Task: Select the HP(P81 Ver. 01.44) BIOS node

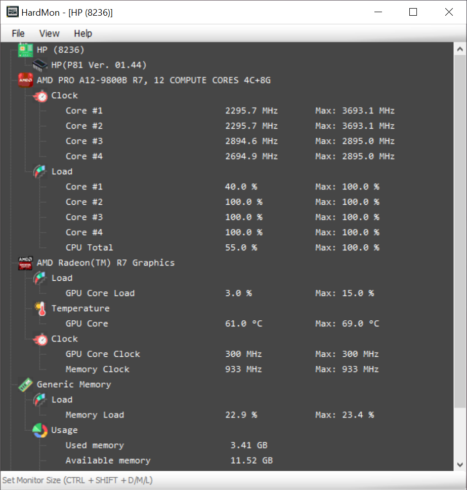Action: point(99,65)
